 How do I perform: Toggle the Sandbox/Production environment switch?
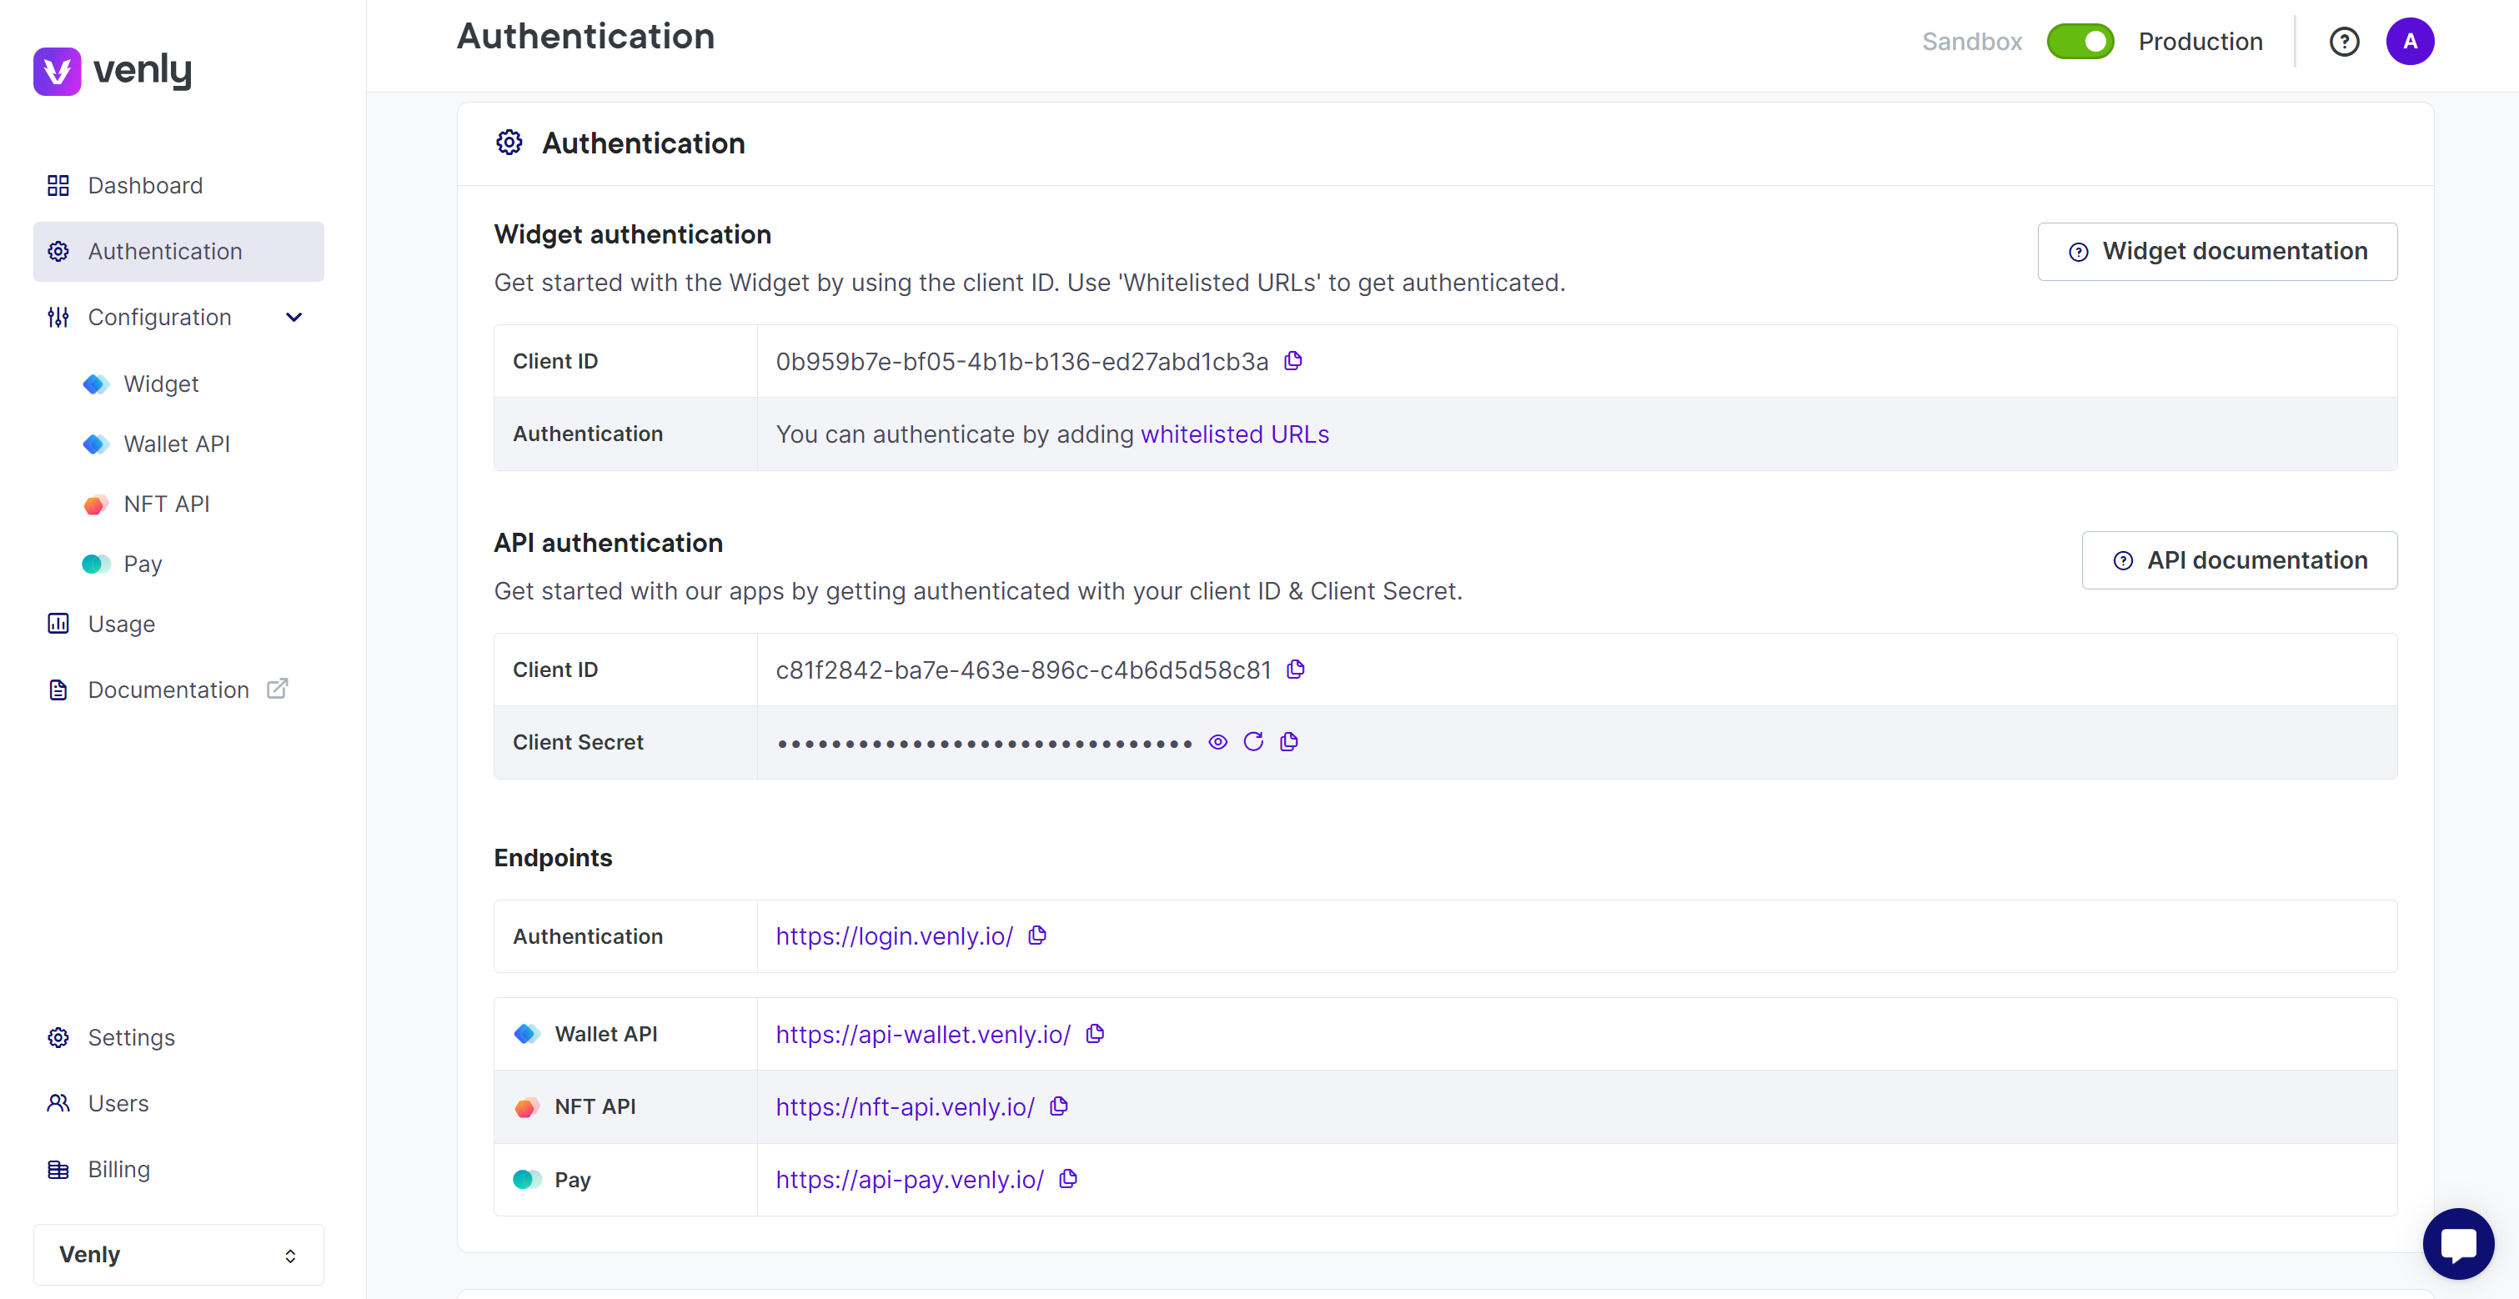pyautogui.click(x=2080, y=41)
